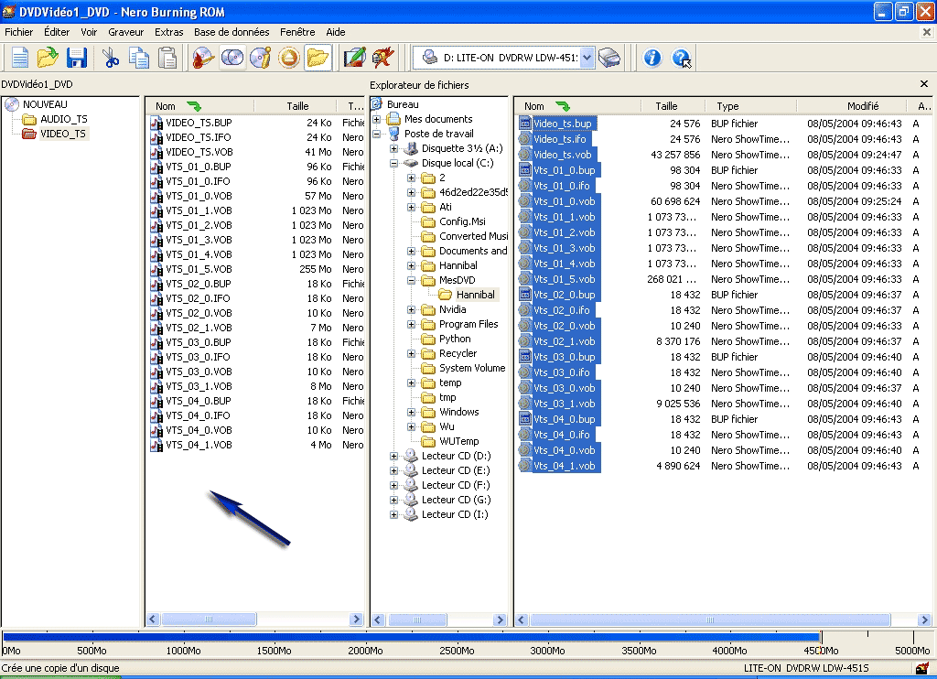Activate the context help question-mark icon
Image resolution: width=937 pixels, height=679 pixels.
(681, 58)
